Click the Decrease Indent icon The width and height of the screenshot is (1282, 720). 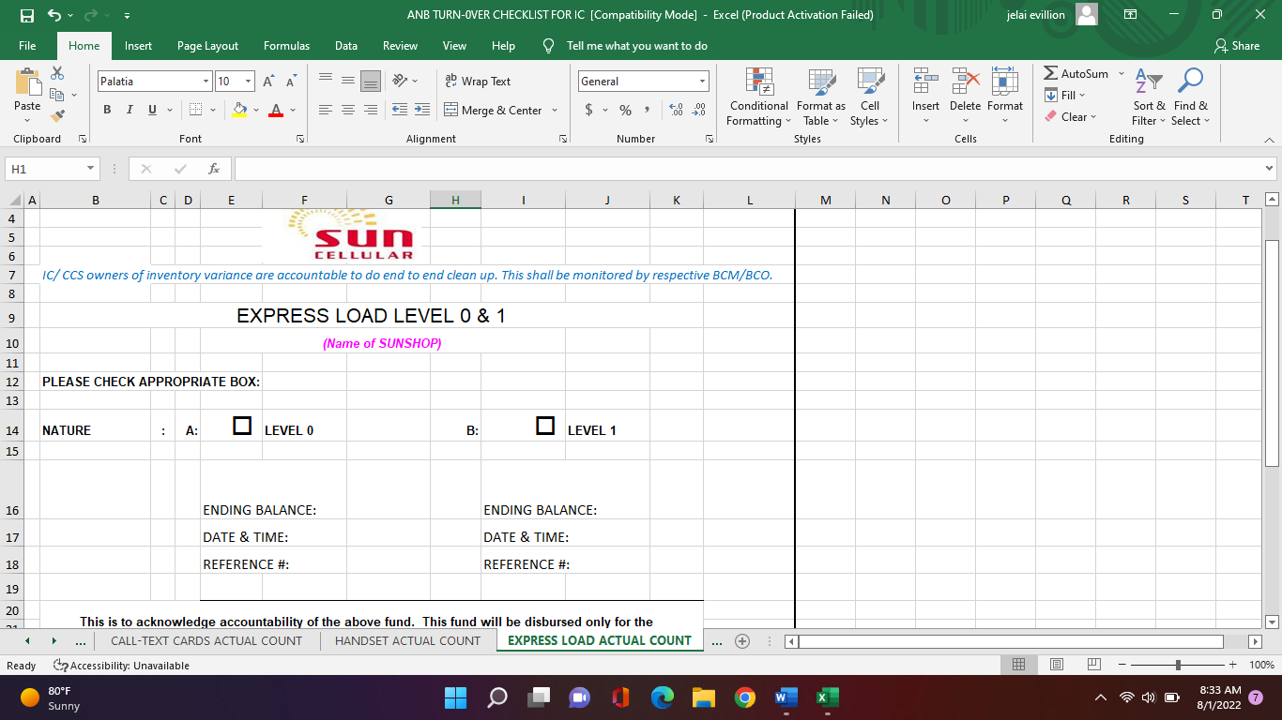[x=400, y=110]
